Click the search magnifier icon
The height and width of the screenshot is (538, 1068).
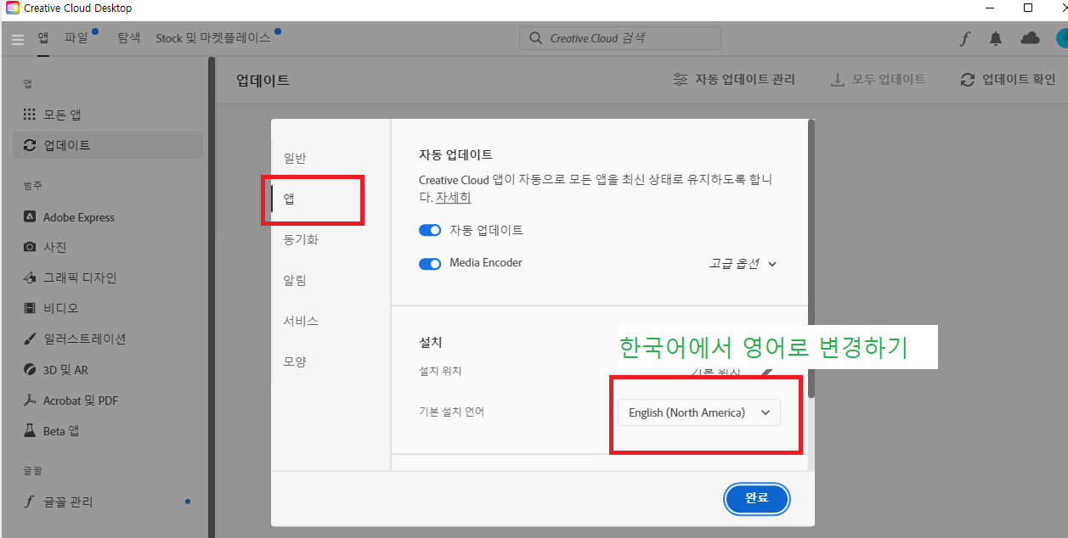click(535, 38)
